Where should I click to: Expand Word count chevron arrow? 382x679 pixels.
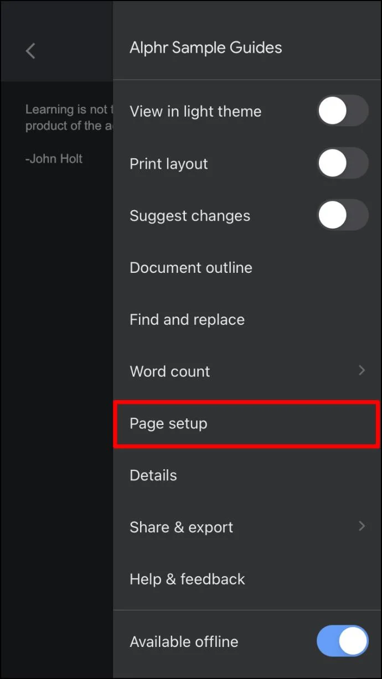click(362, 370)
